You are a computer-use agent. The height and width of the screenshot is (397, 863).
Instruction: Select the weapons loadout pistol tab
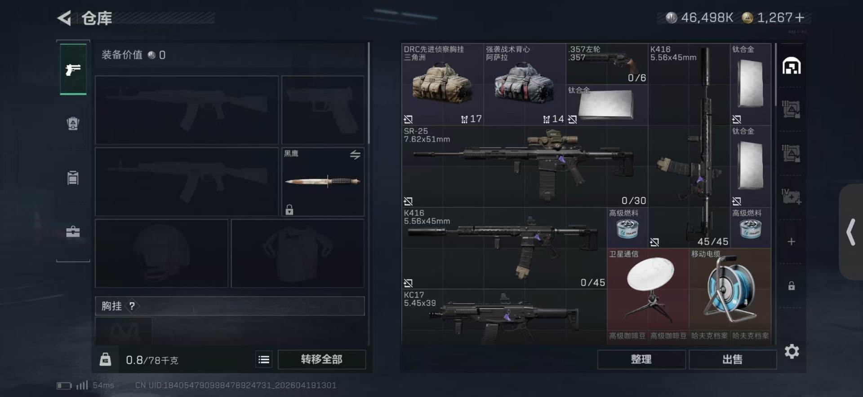coord(73,70)
